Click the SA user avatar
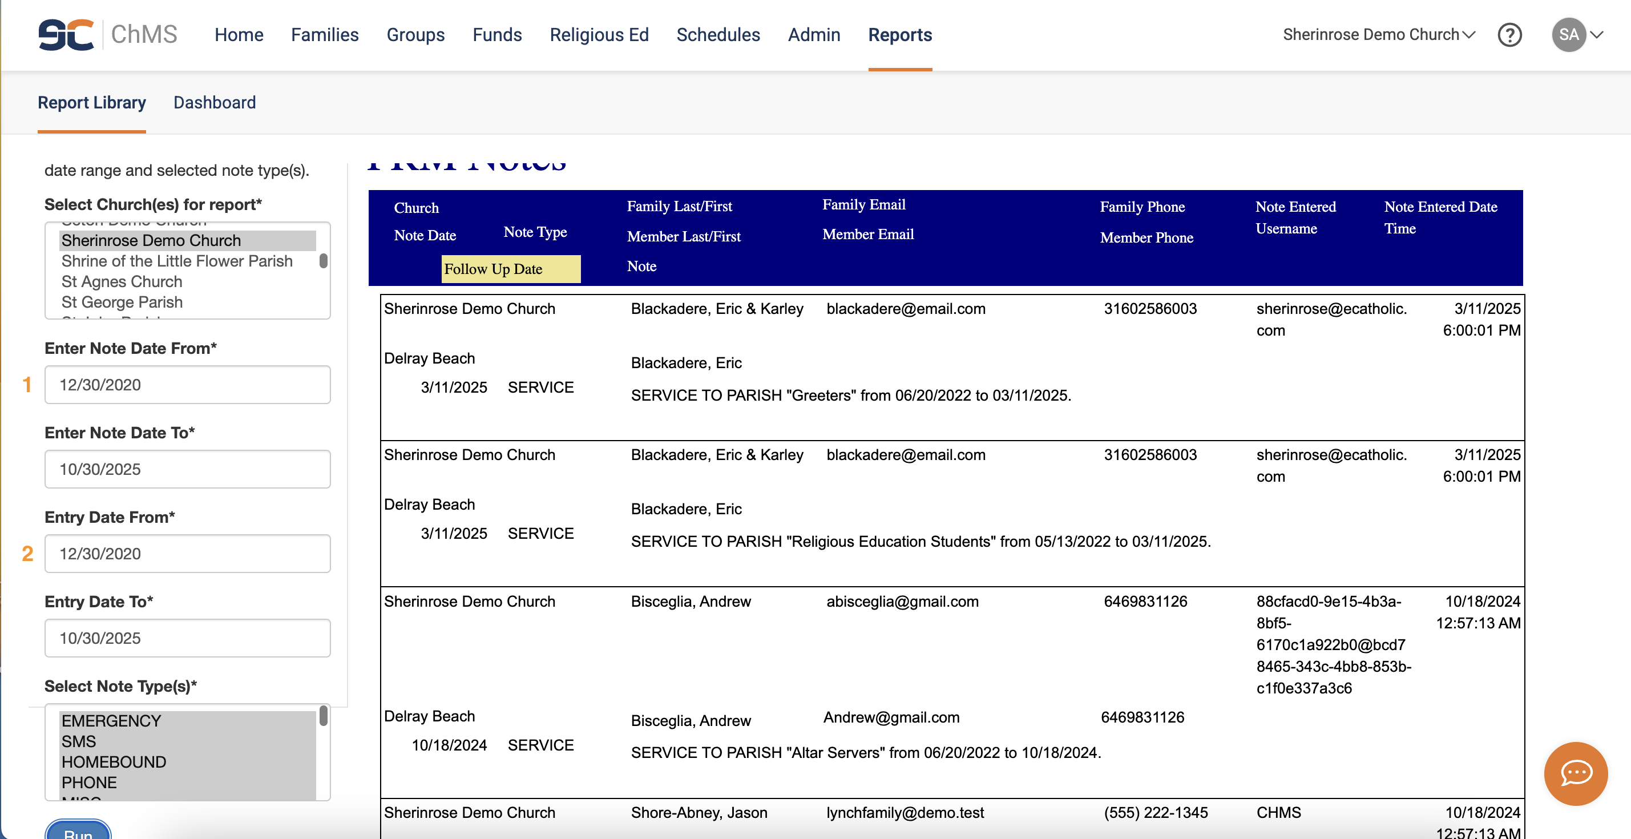 (x=1568, y=35)
